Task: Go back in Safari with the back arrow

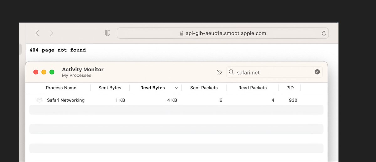Action: tap(37, 33)
